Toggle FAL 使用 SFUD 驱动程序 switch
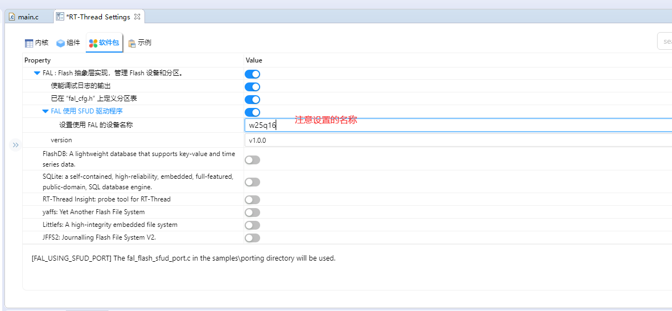672x311 pixels. pyautogui.click(x=252, y=112)
